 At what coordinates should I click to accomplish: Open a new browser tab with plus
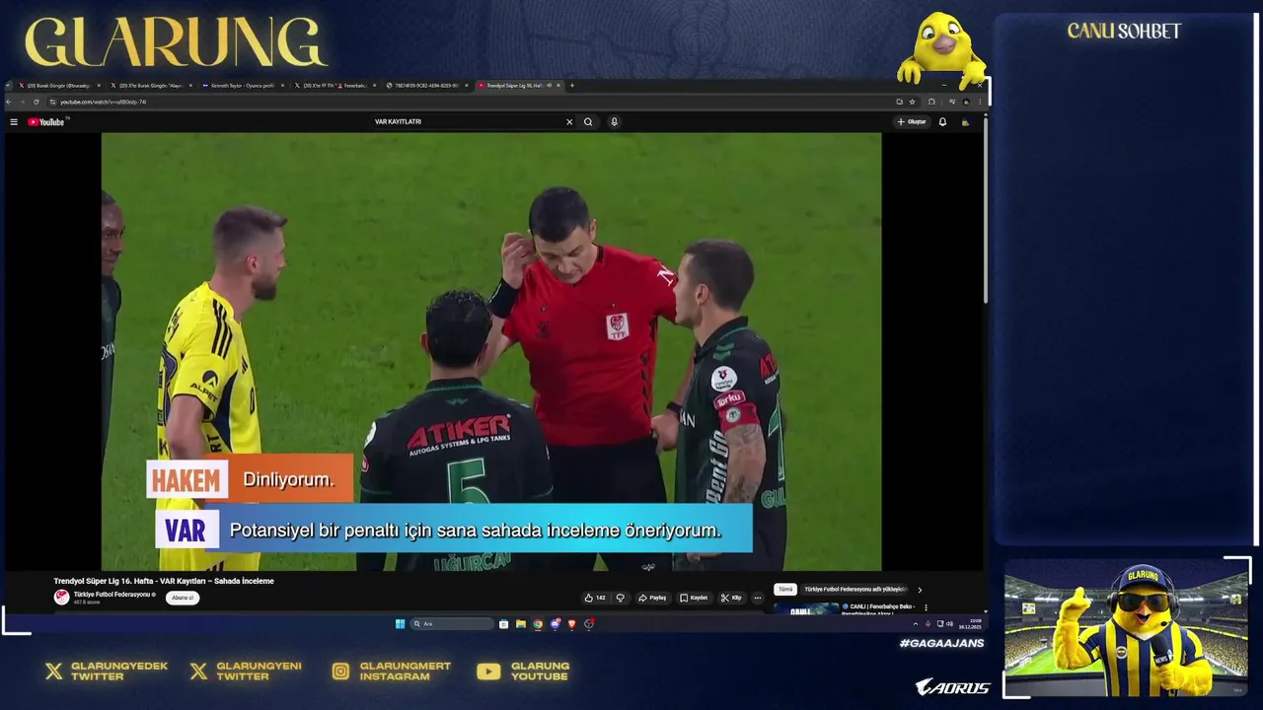coord(572,86)
